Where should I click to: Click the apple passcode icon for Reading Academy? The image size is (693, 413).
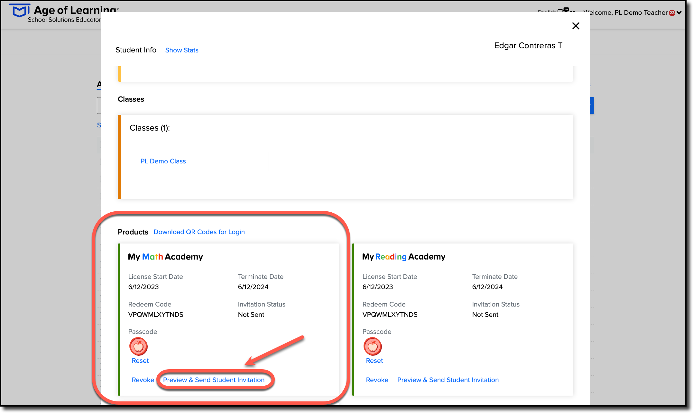(373, 346)
